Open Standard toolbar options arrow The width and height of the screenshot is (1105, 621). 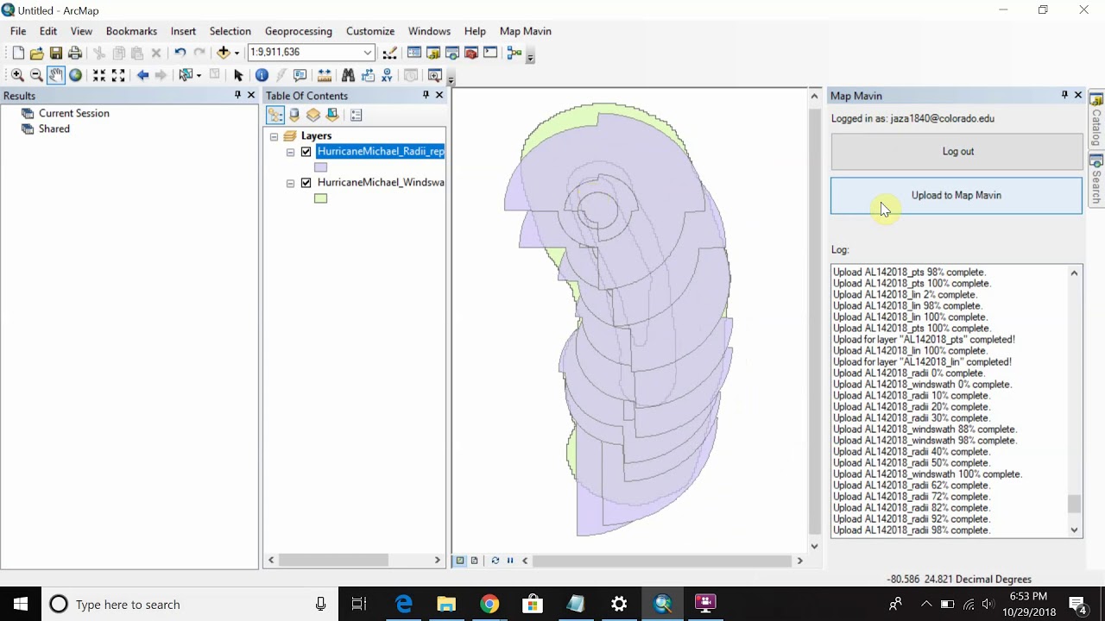(x=530, y=56)
